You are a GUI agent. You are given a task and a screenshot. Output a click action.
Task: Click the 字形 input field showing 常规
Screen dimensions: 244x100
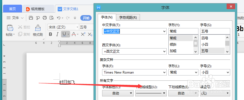point(183,31)
